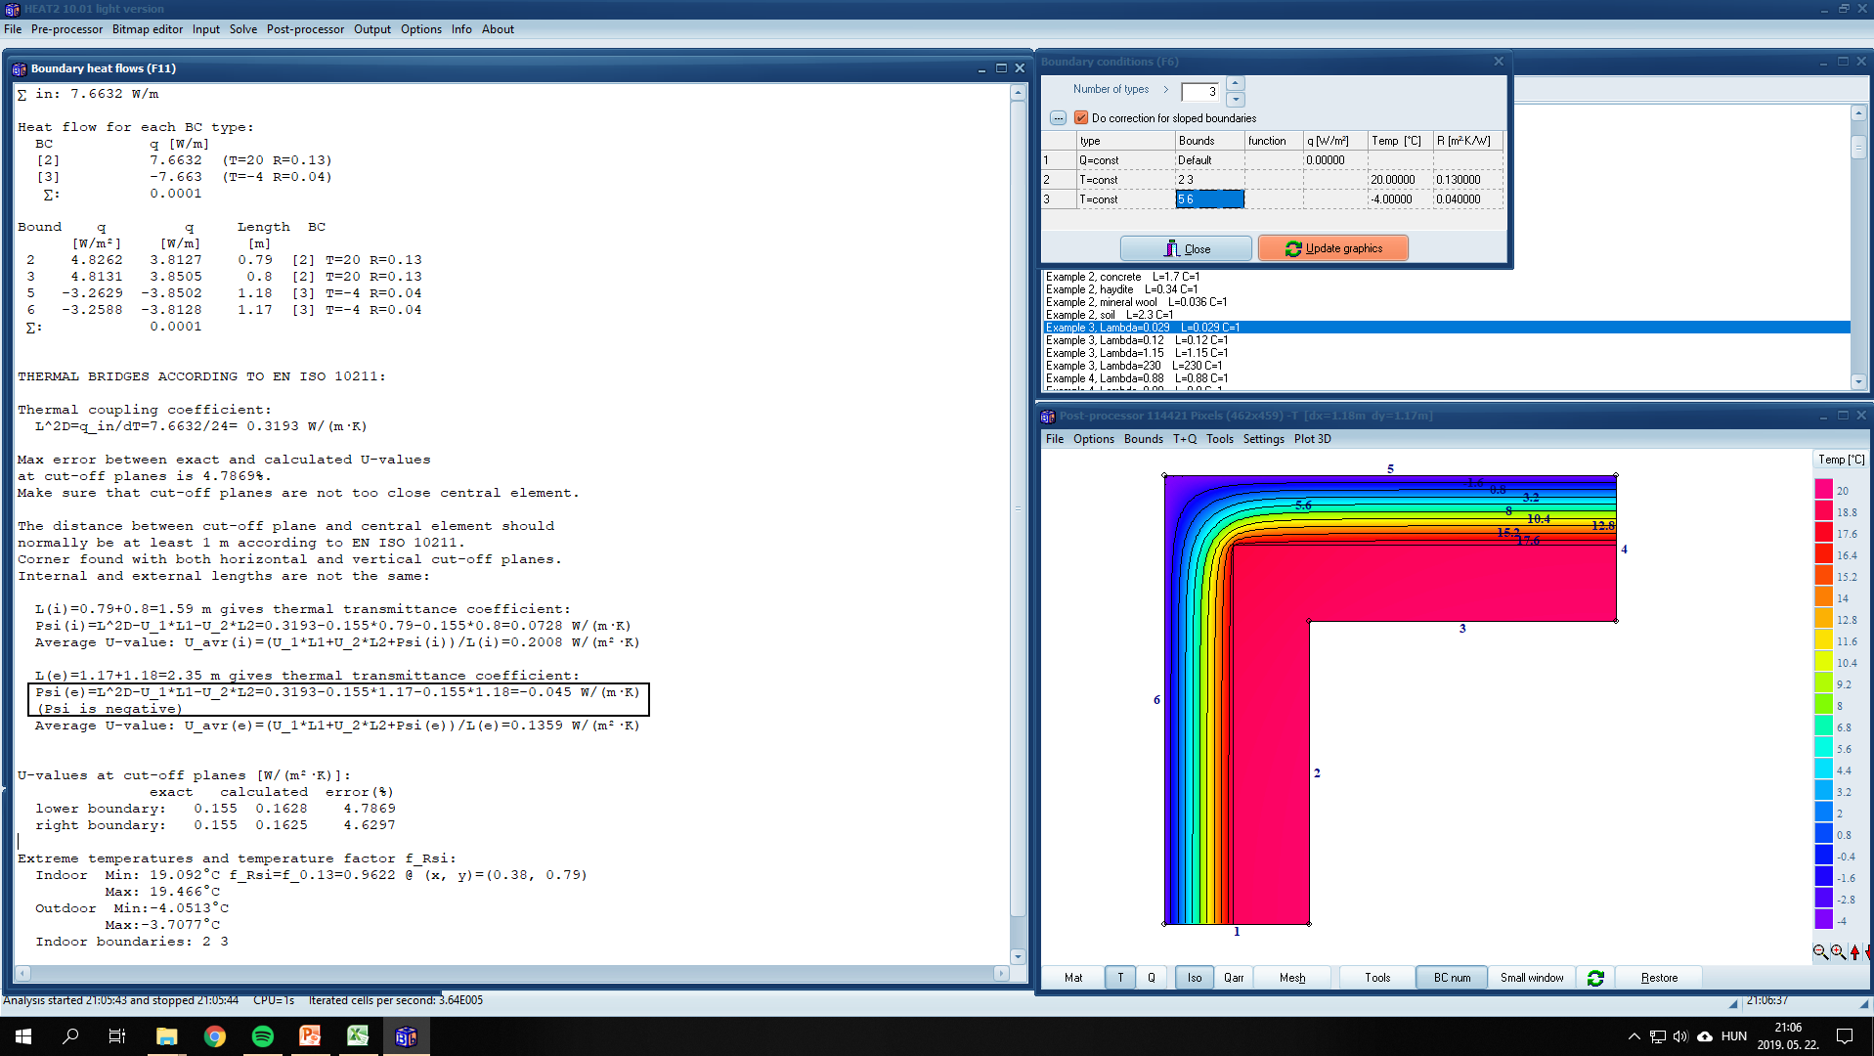1874x1056 pixels.
Task: Select Bounds cell '5 6' in row 3
Action: tap(1209, 199)
